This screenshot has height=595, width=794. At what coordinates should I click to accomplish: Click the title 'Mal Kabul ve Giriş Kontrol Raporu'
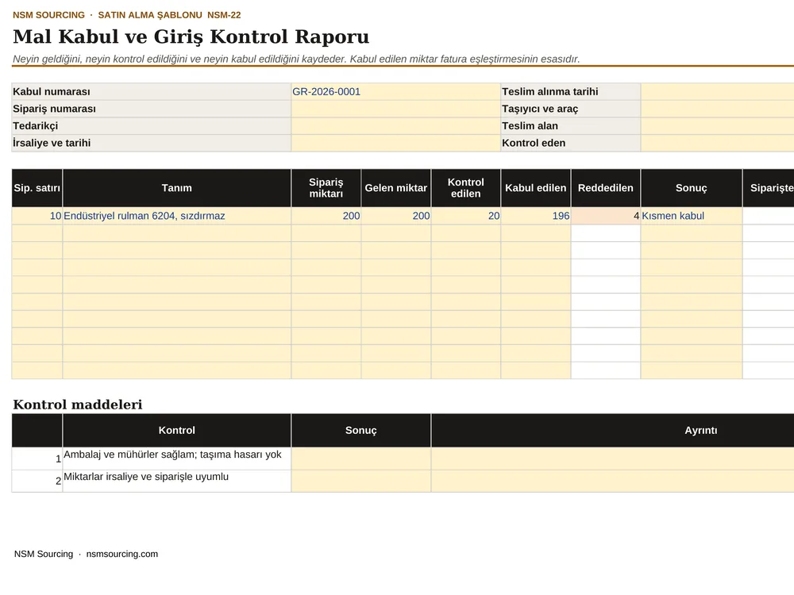191,37
